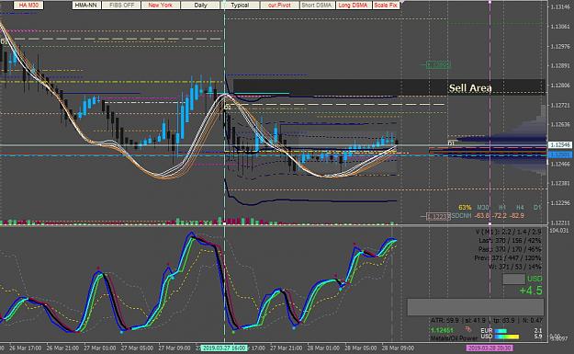Click the 27 Mar 01:00 time axis label
This screenshot has width=574, height=354.
99,348
